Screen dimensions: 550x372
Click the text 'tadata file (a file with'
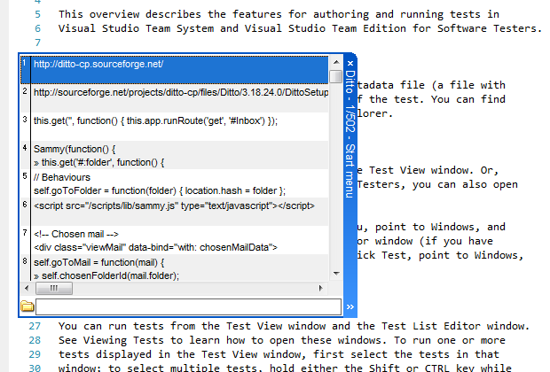pyautogui.click(x=431, y=85)
